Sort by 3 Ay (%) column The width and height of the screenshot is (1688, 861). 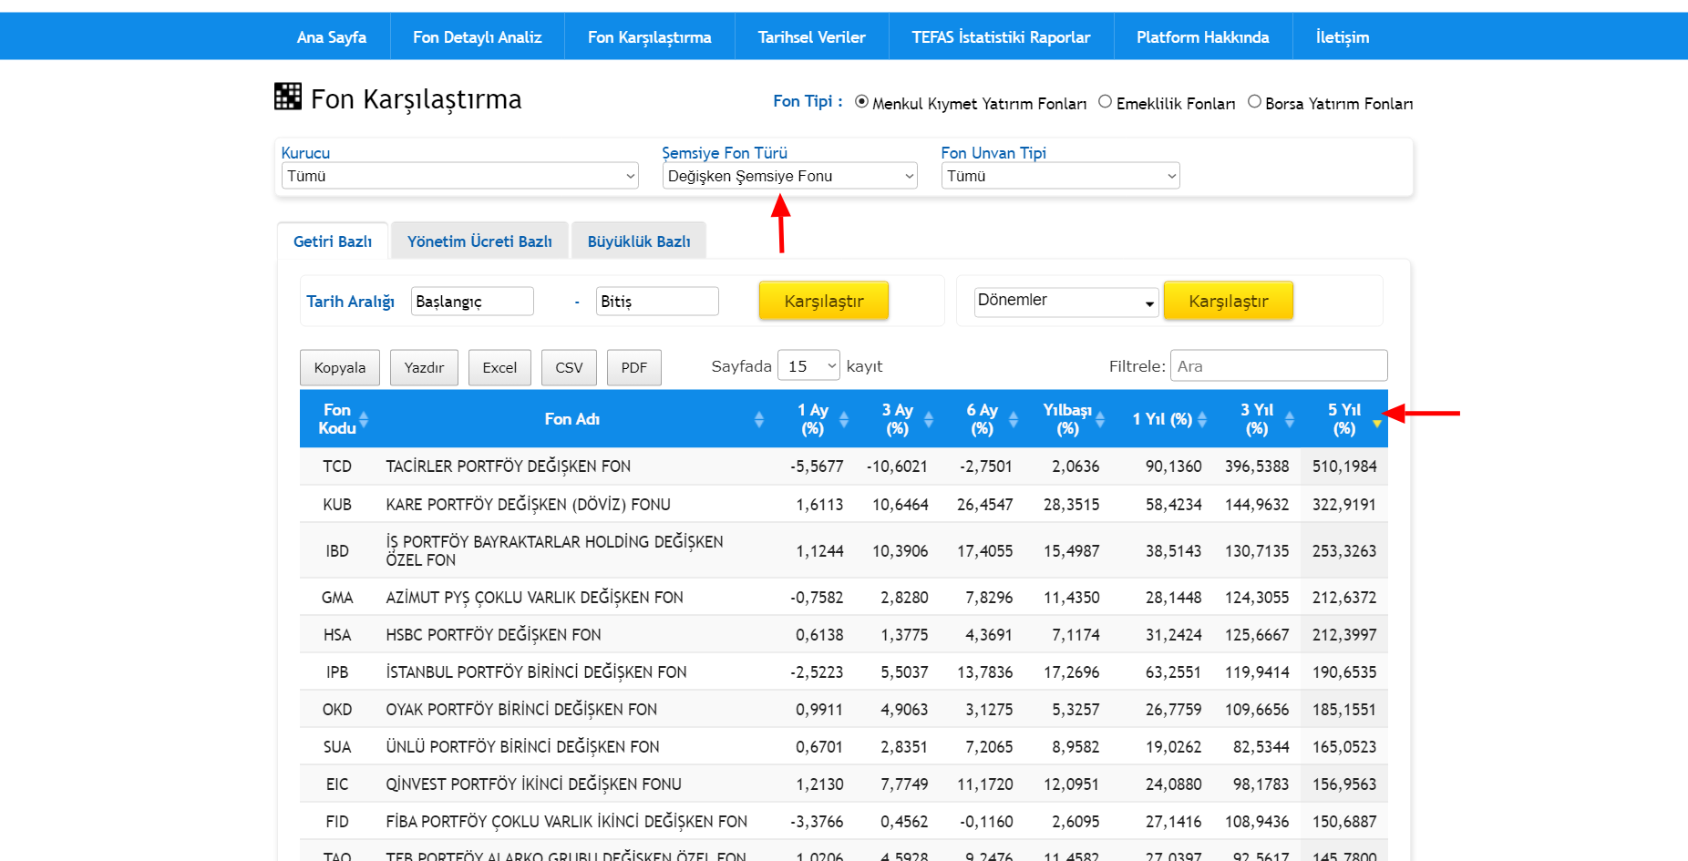coord(928,419)
